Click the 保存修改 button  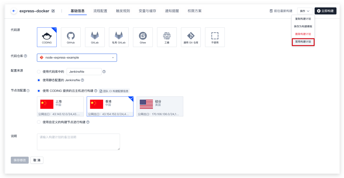[x=20, y=160]
